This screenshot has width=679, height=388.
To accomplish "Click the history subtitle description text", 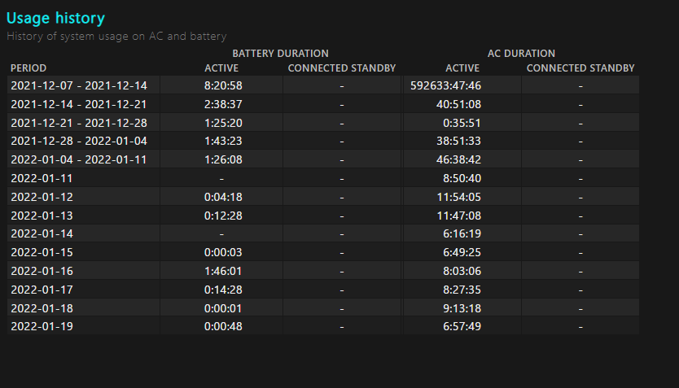I will pos(116,36).
